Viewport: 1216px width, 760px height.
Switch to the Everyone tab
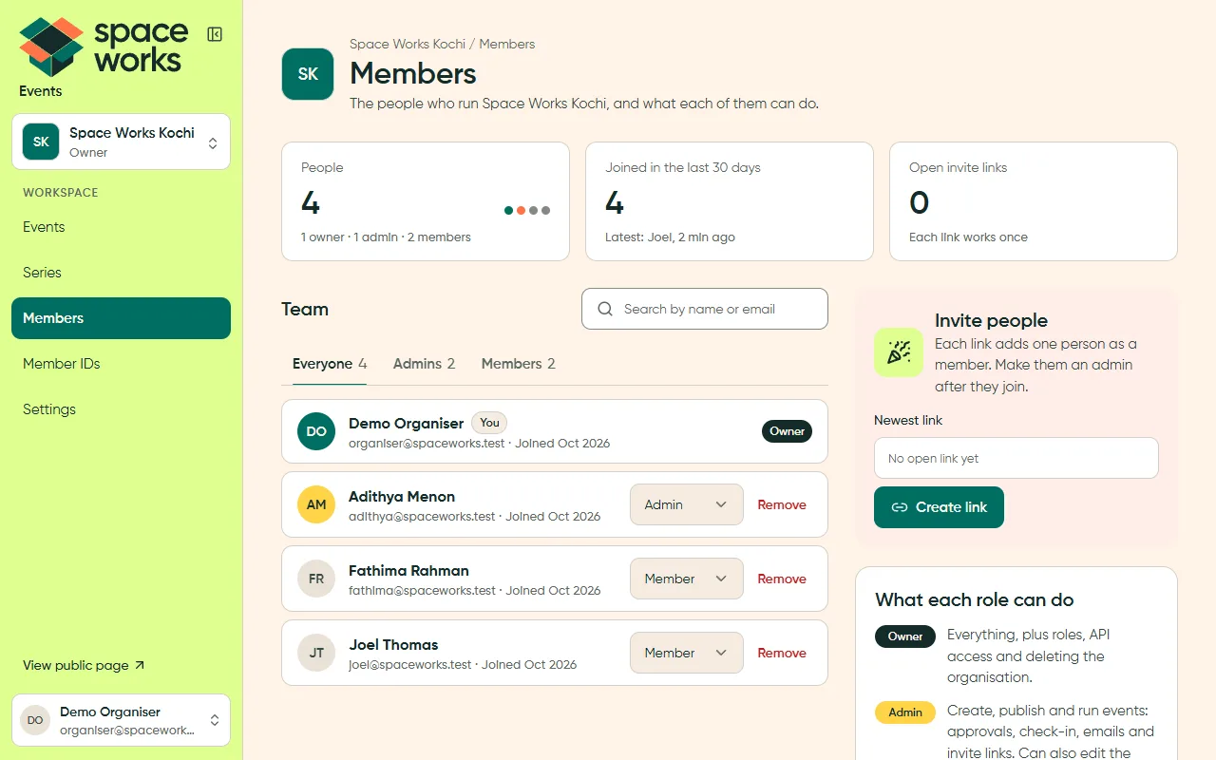pos(330,364)
